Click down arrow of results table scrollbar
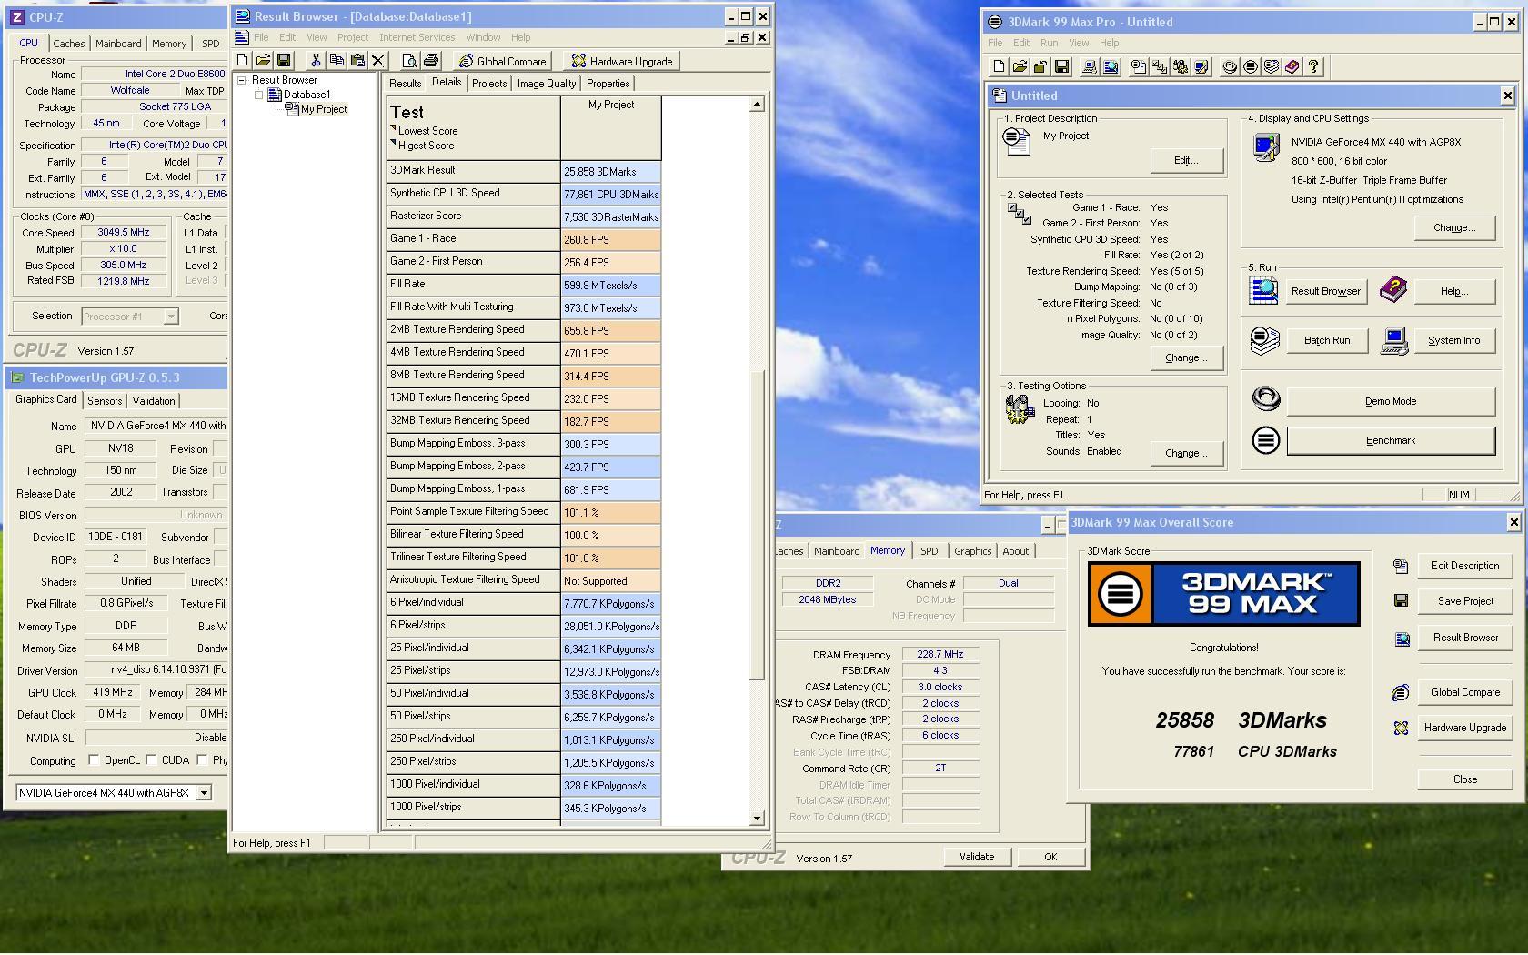1528x955 pixels. (x=757, y=819)
